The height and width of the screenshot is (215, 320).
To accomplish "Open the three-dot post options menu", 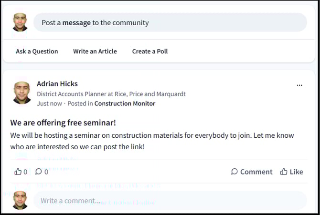I will tap(299, 85).
